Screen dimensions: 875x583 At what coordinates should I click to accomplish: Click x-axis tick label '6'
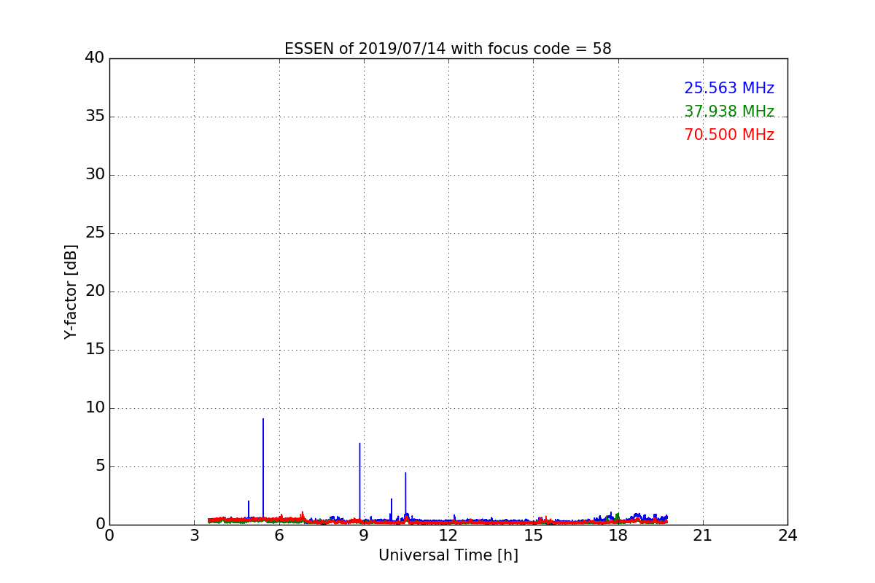(x=279, y=536)
